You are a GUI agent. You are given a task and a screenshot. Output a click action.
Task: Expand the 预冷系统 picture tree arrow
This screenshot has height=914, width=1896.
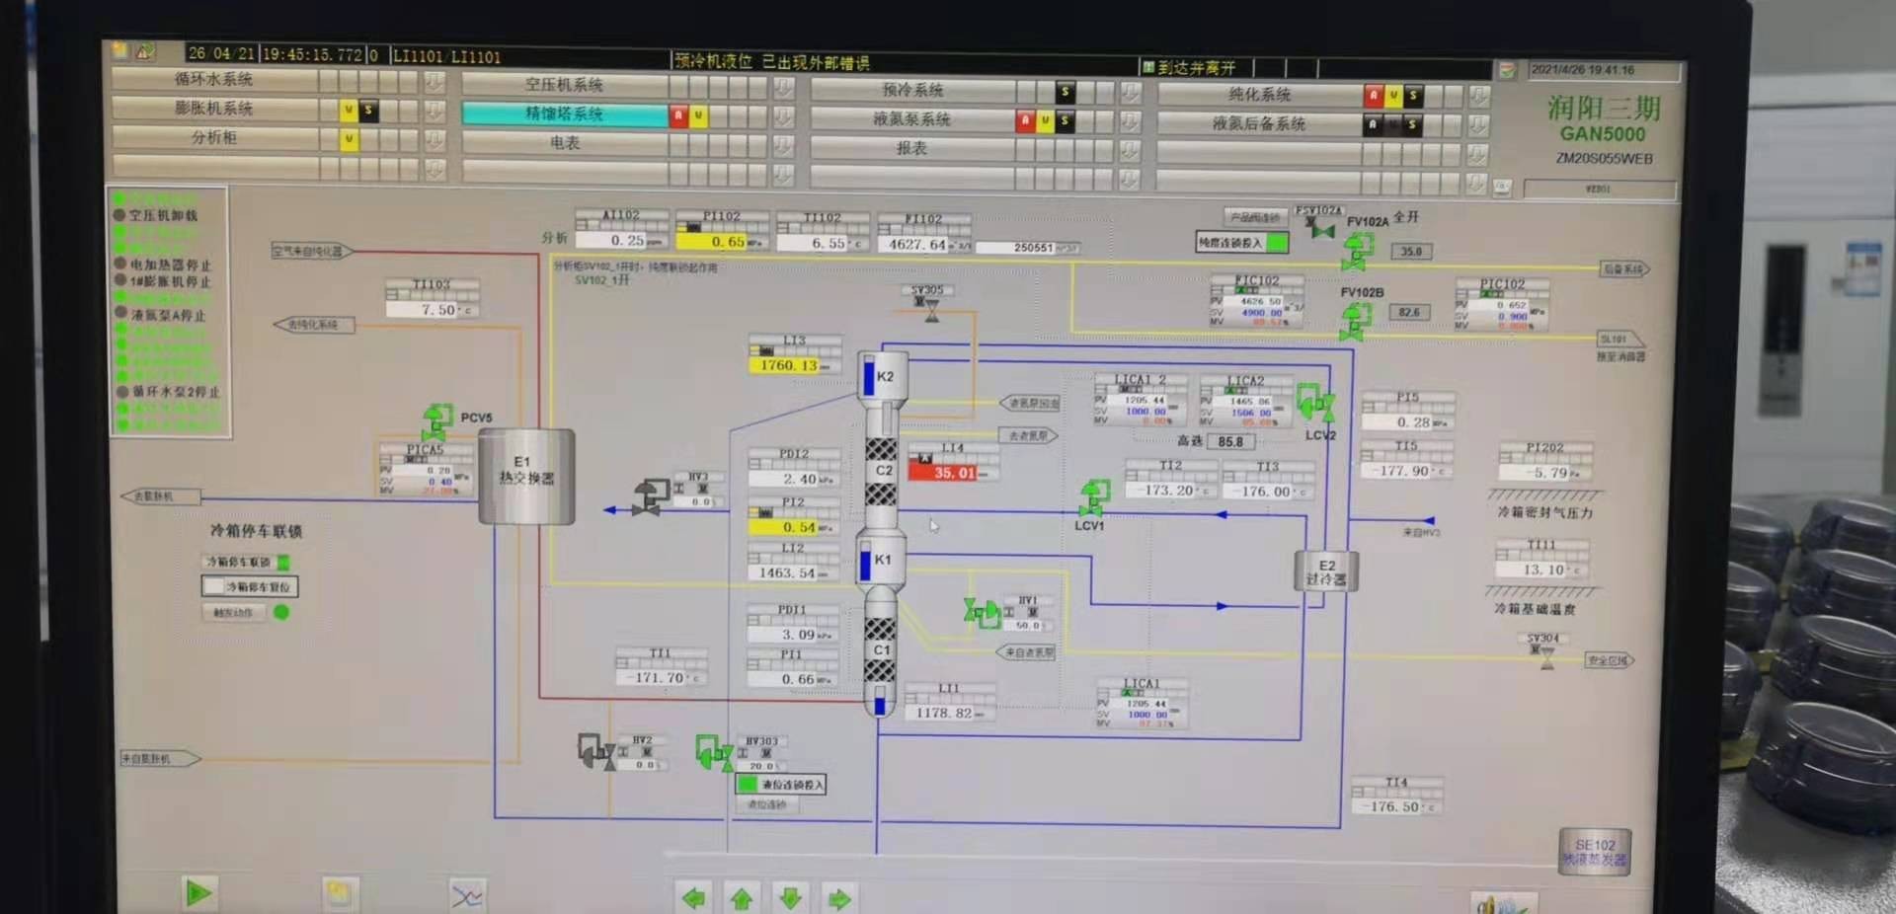pyautogui.click(x=1132, y=92)
